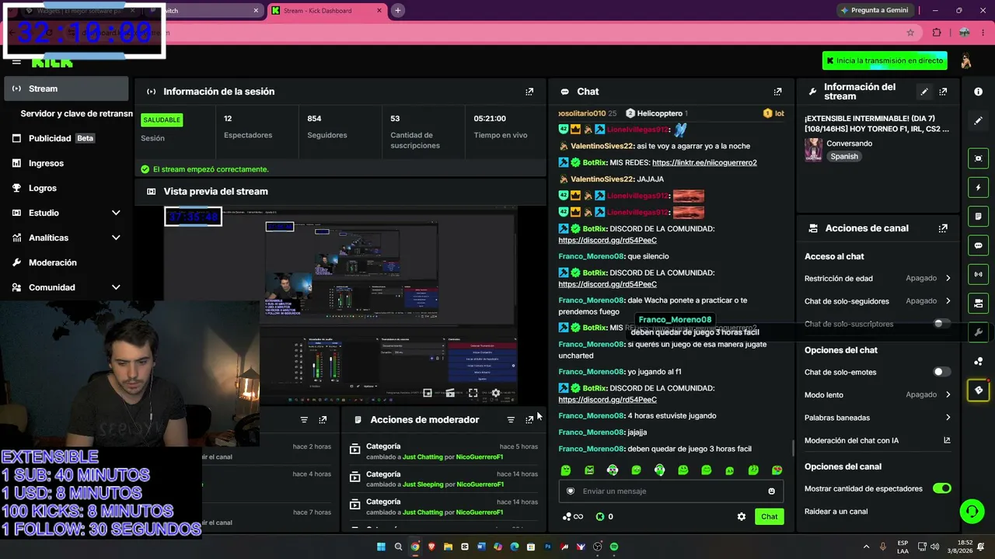Open the notes page icon in right sidebar
This screenshot has width=995, height=559.
point(978,216)
